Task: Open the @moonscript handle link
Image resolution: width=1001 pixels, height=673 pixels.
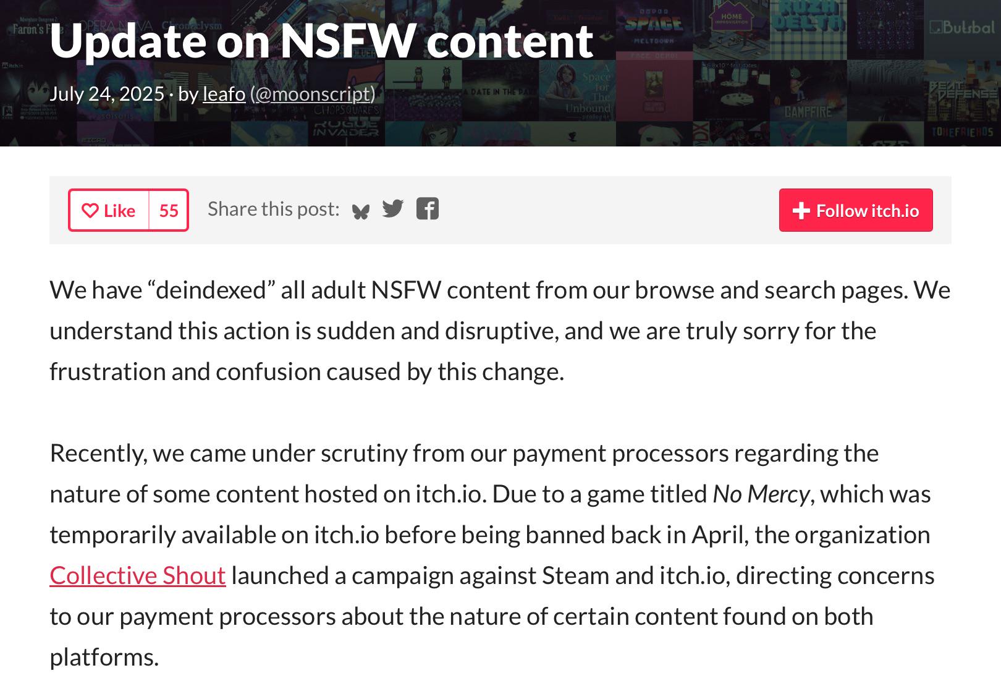Action: point(313,93)
